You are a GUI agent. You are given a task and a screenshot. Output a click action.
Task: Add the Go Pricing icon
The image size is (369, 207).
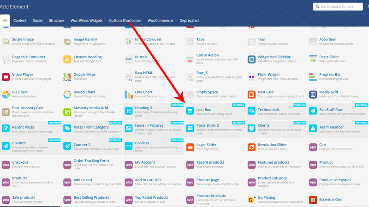251,200
